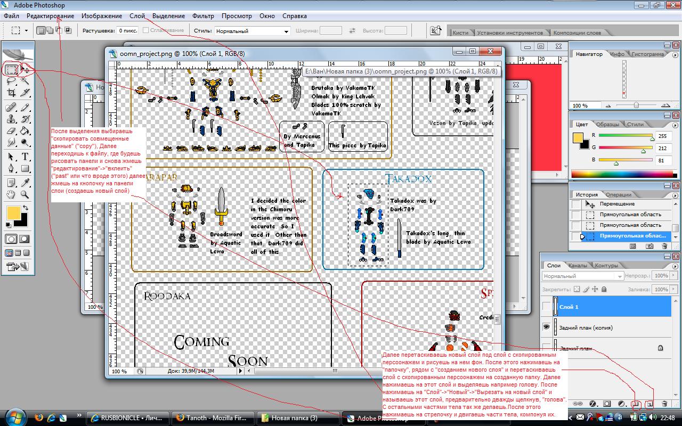Open Tanoth Mozilla Firefox taskbar button

[214, 418]
